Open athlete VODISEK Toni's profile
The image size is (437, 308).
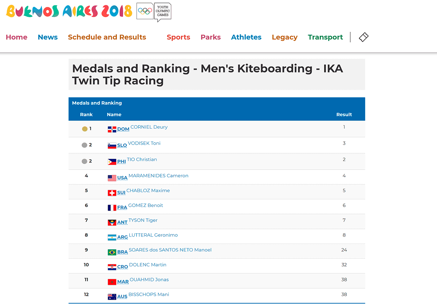click(144, 143)
